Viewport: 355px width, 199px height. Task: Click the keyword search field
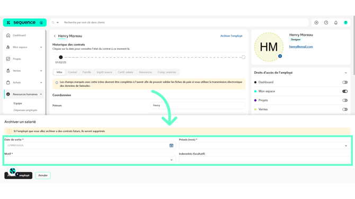pos(185,22)
